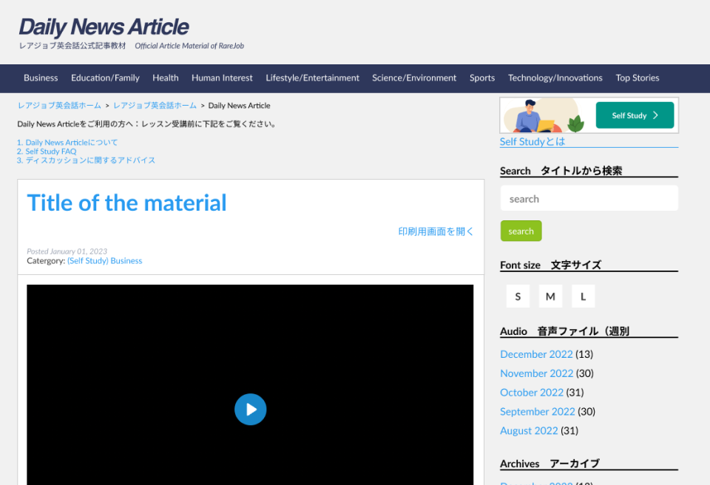Open November 2022 audio files
Viewport: 710px width, 485px height.
[x=537, y=373]
